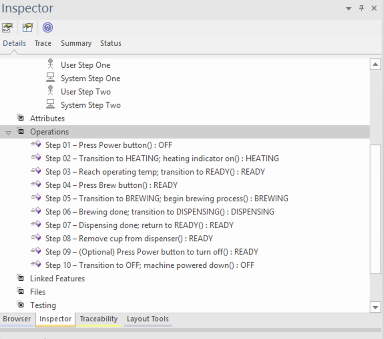Click the computer icon beside System Step Two
The height and width of the screenshot is (339, 384).
[x=50, y=104]
